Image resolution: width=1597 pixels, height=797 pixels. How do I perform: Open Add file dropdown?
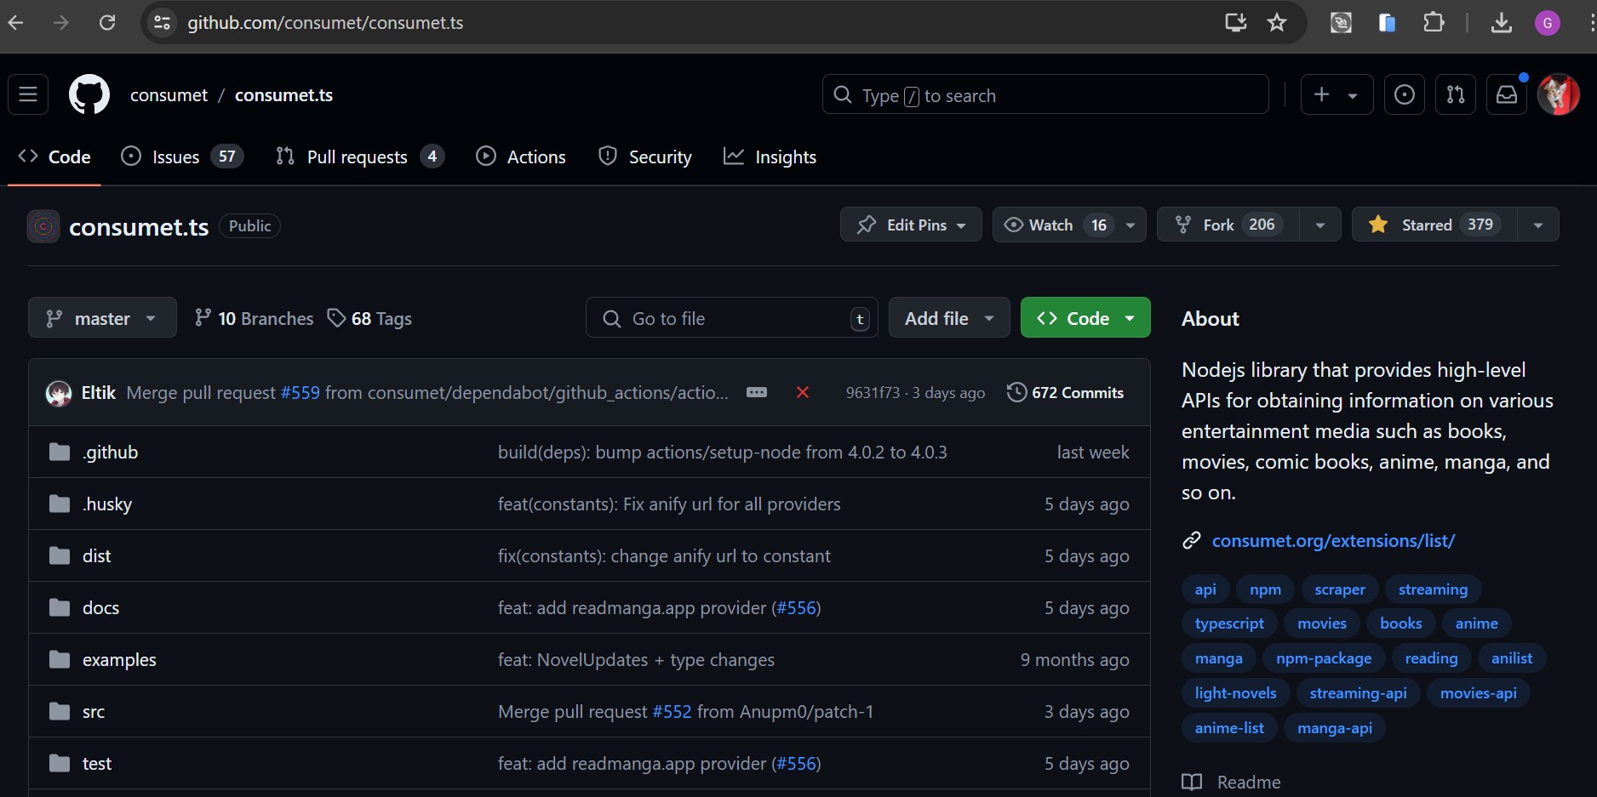point(949,318)
